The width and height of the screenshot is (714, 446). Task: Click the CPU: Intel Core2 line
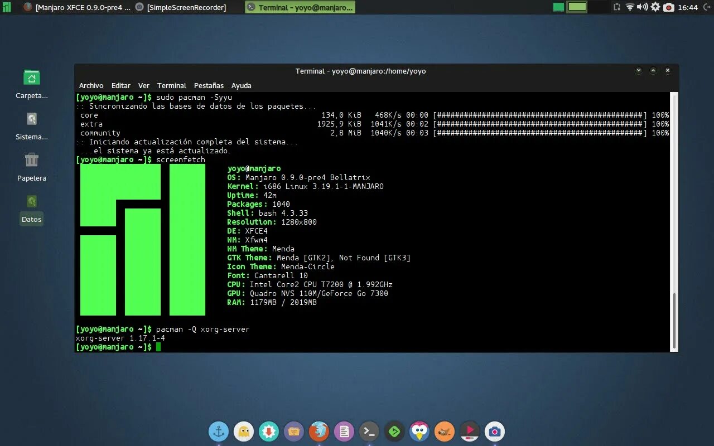point(310,284)
